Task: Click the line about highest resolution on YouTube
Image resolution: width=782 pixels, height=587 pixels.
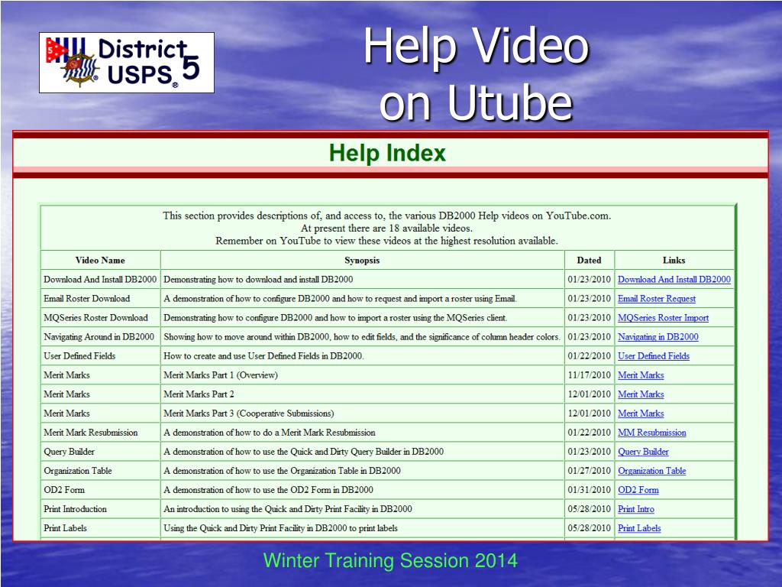Action: click(x=386, y=241)
